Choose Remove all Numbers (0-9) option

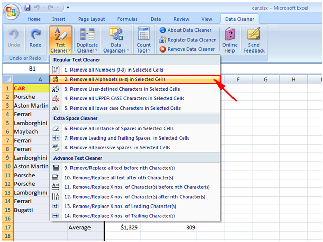tap(135, 70)
